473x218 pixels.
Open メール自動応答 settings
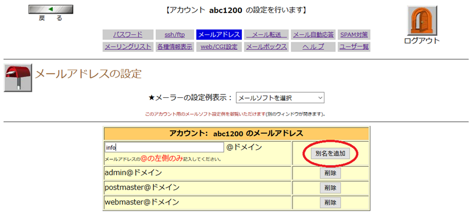[x=314, y=35]
